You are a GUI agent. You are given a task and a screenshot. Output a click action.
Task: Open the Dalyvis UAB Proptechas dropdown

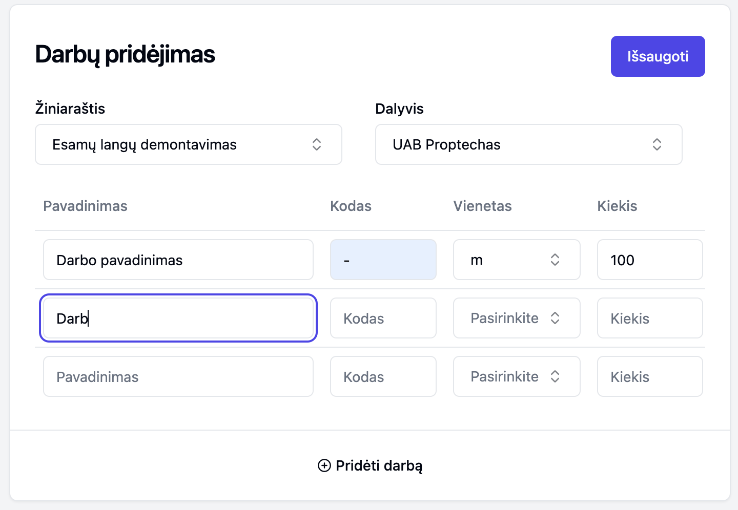[528, 144]
